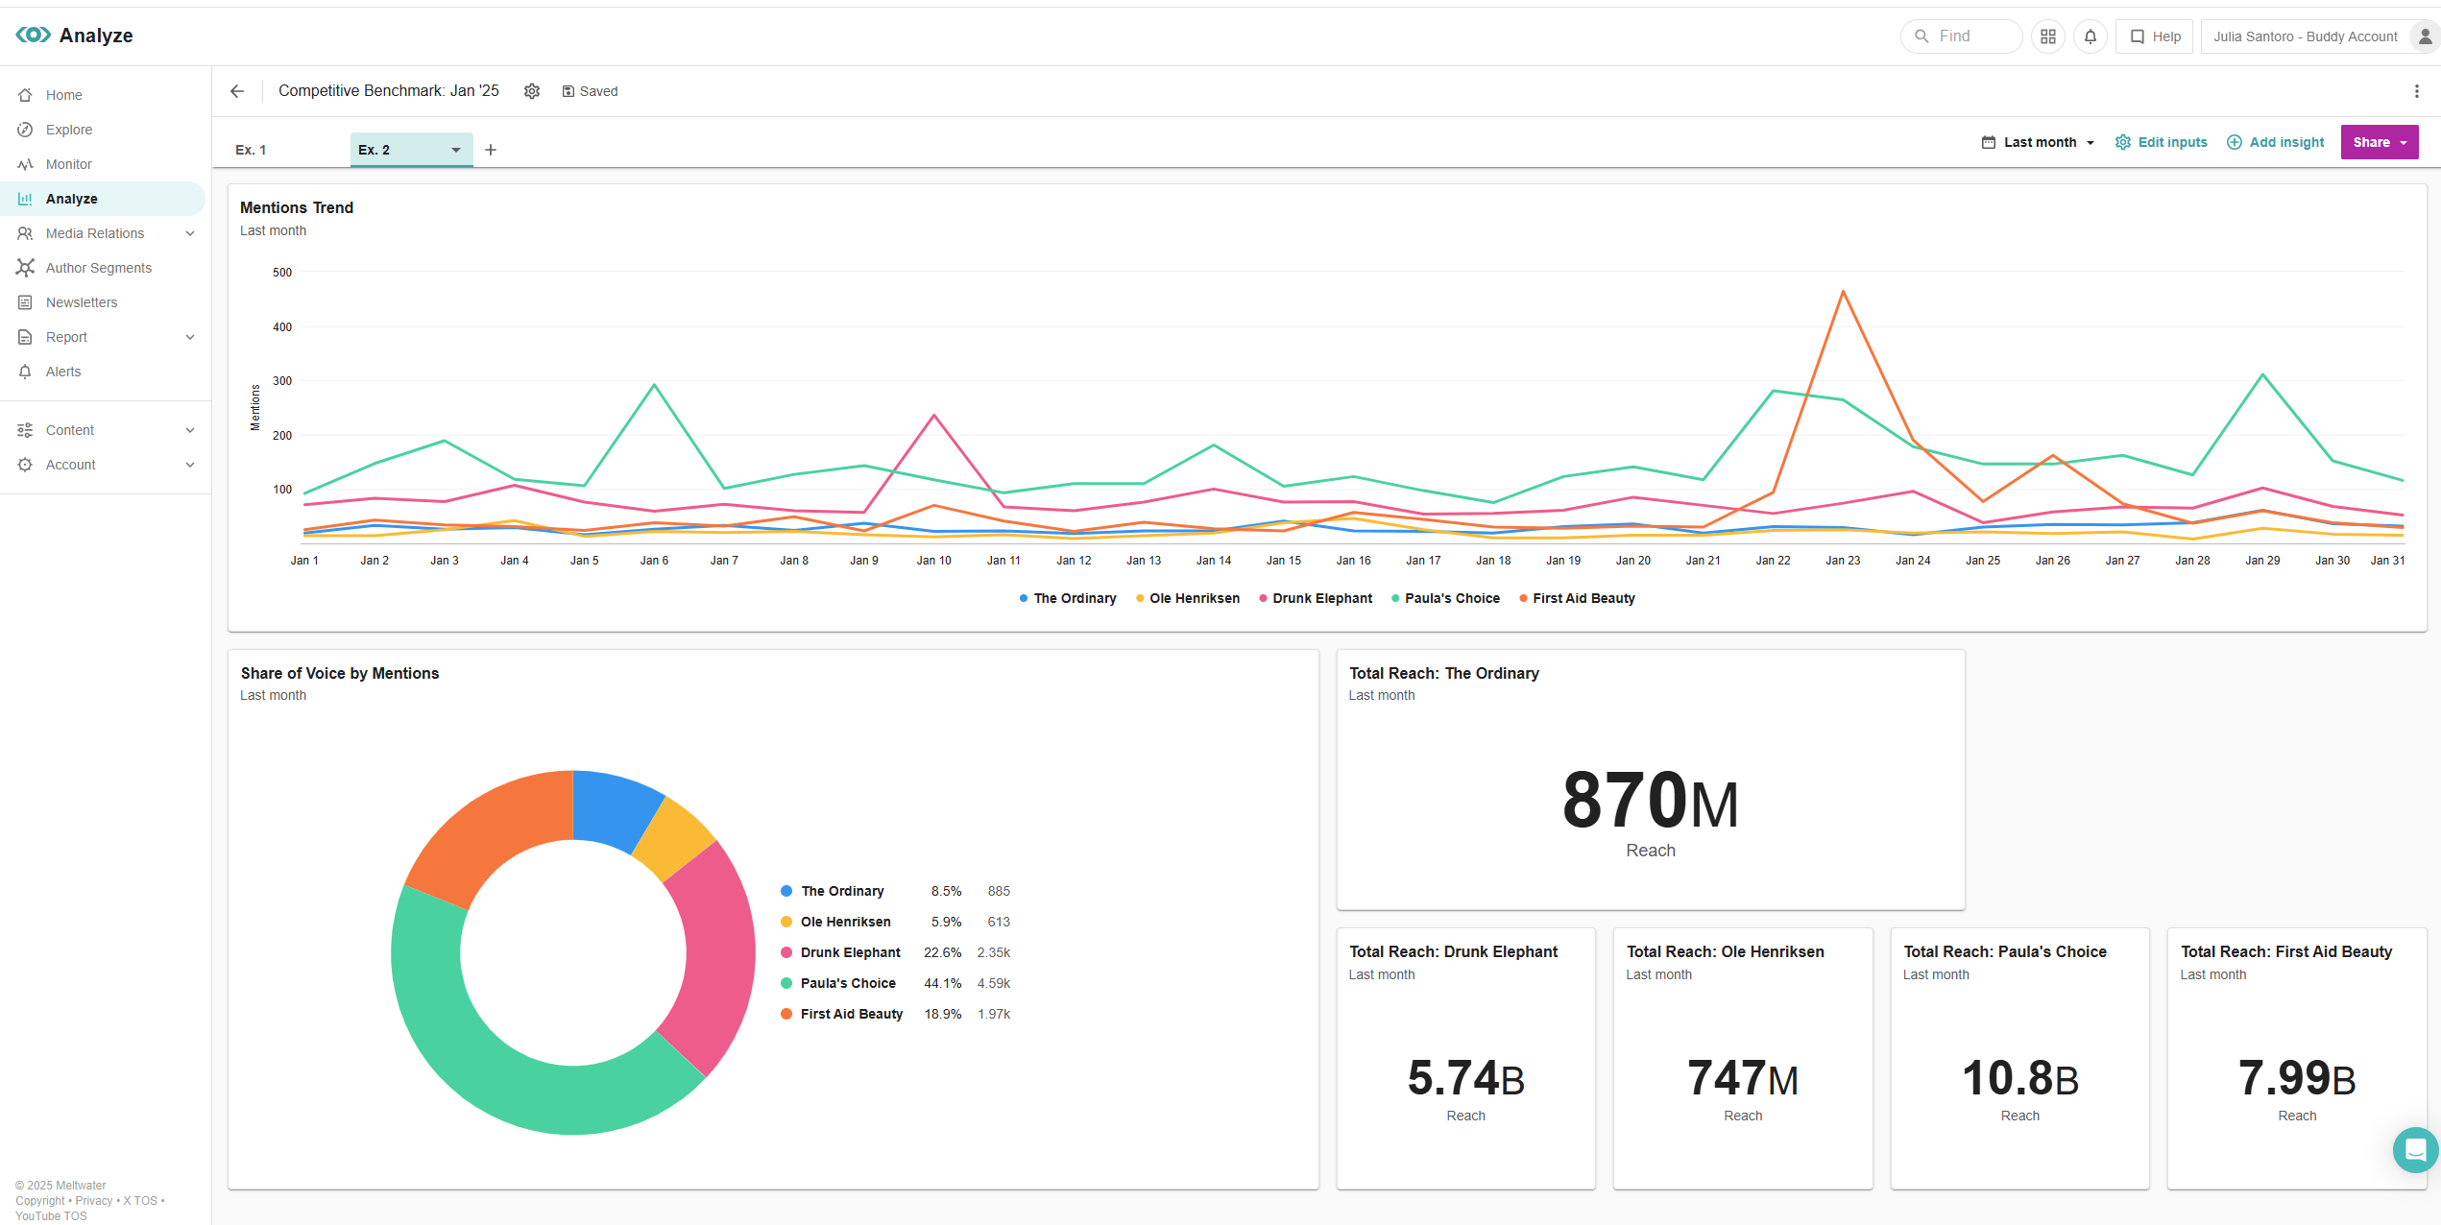Toggle Drunk Elephant series in trend legend
The width and height of the screenshot is (2441, 1225).
(1316, 598)
